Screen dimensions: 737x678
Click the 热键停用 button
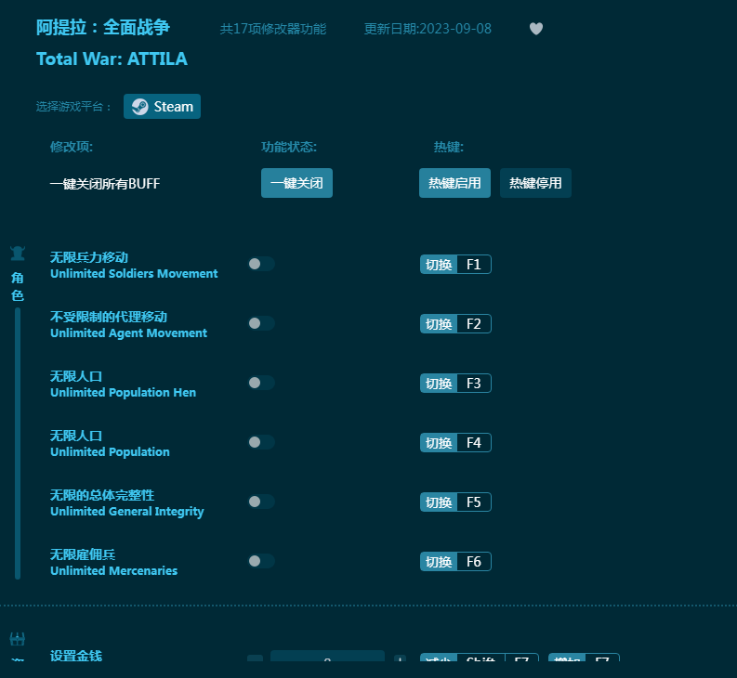535,183
